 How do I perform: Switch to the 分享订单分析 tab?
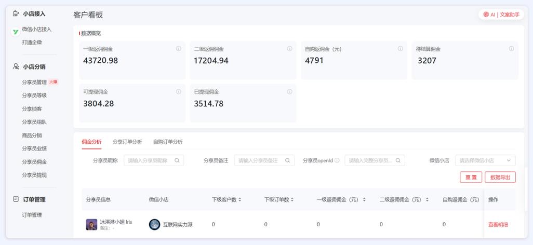click(127, 142)
